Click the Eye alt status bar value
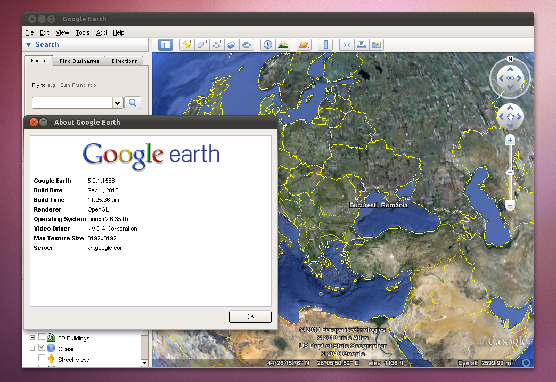This screenshot has height=382, width=556. 486,363
